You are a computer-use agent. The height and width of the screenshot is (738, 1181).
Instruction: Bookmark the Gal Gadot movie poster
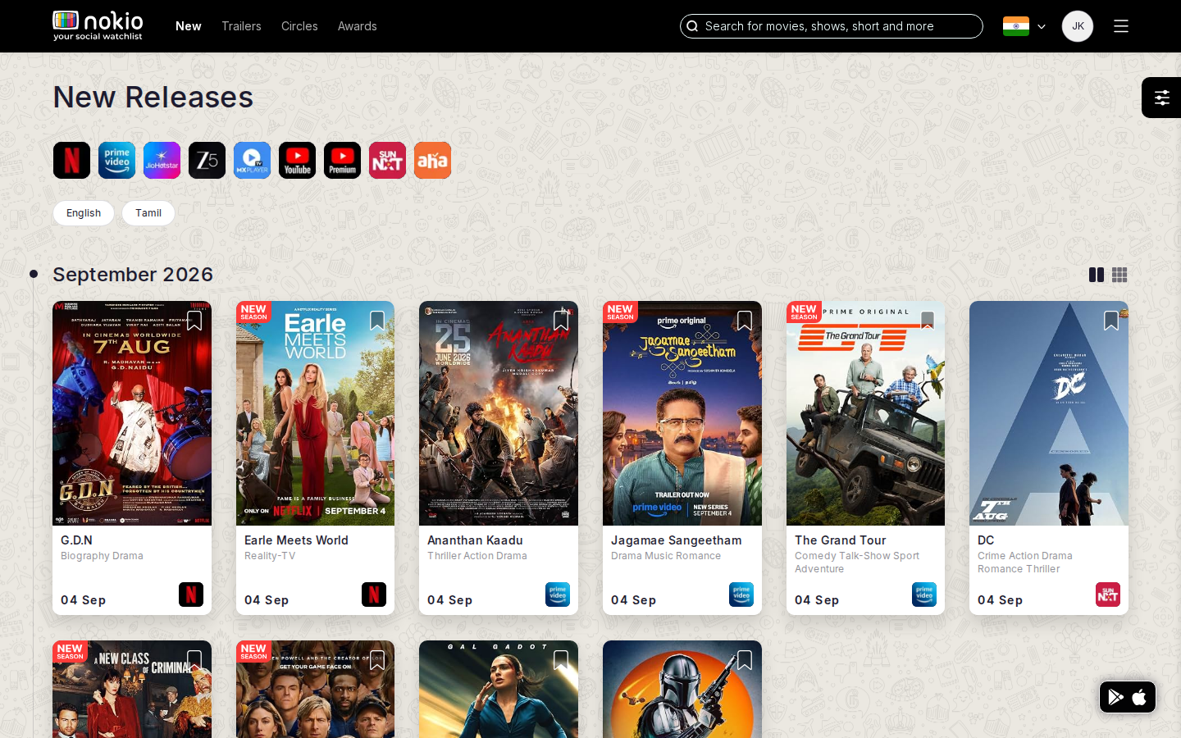pos(561,660)
